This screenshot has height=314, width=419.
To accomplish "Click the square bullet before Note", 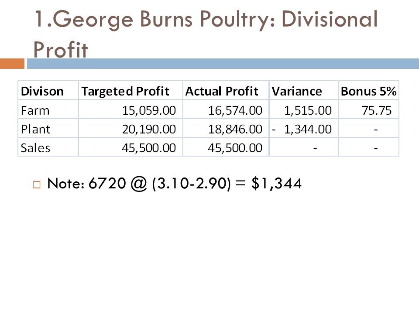I will click(x=37, y=185).
